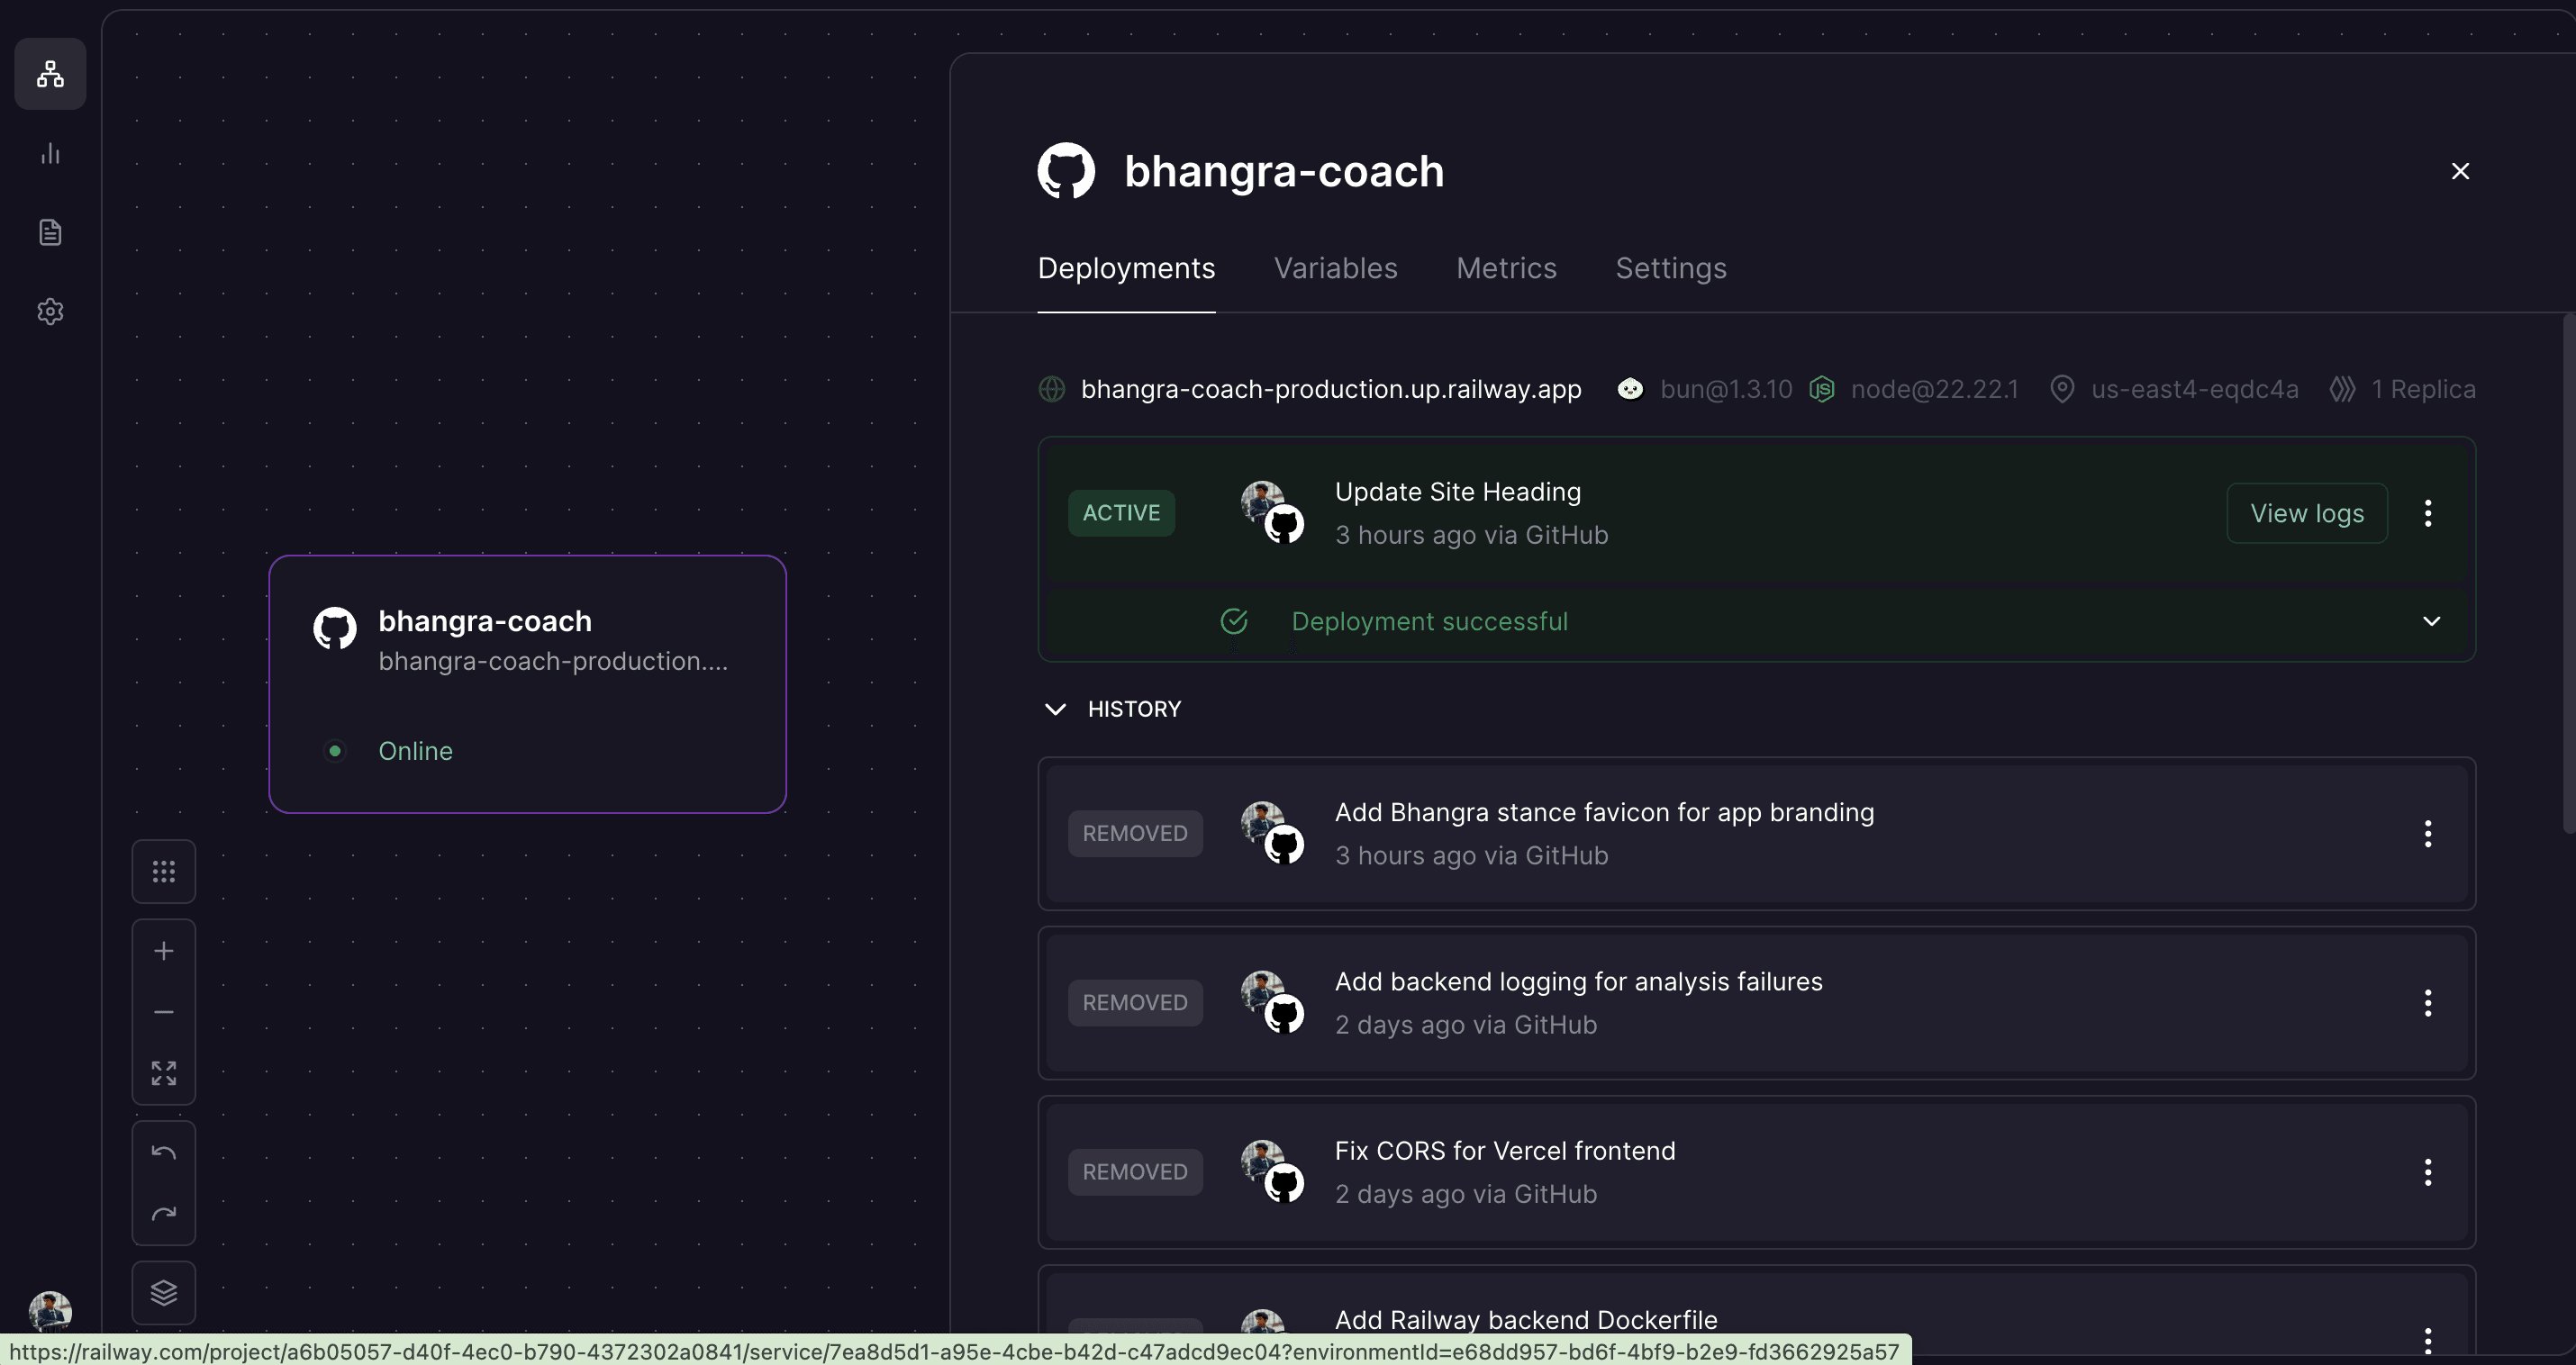Screen dimensions: 2576x1365
Task: Click the GitHub icon beside the bhangra-coach title
Action: tap(1066, 171)
